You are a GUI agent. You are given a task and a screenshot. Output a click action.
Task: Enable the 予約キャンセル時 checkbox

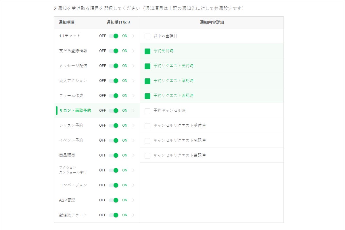pos(147,111)
